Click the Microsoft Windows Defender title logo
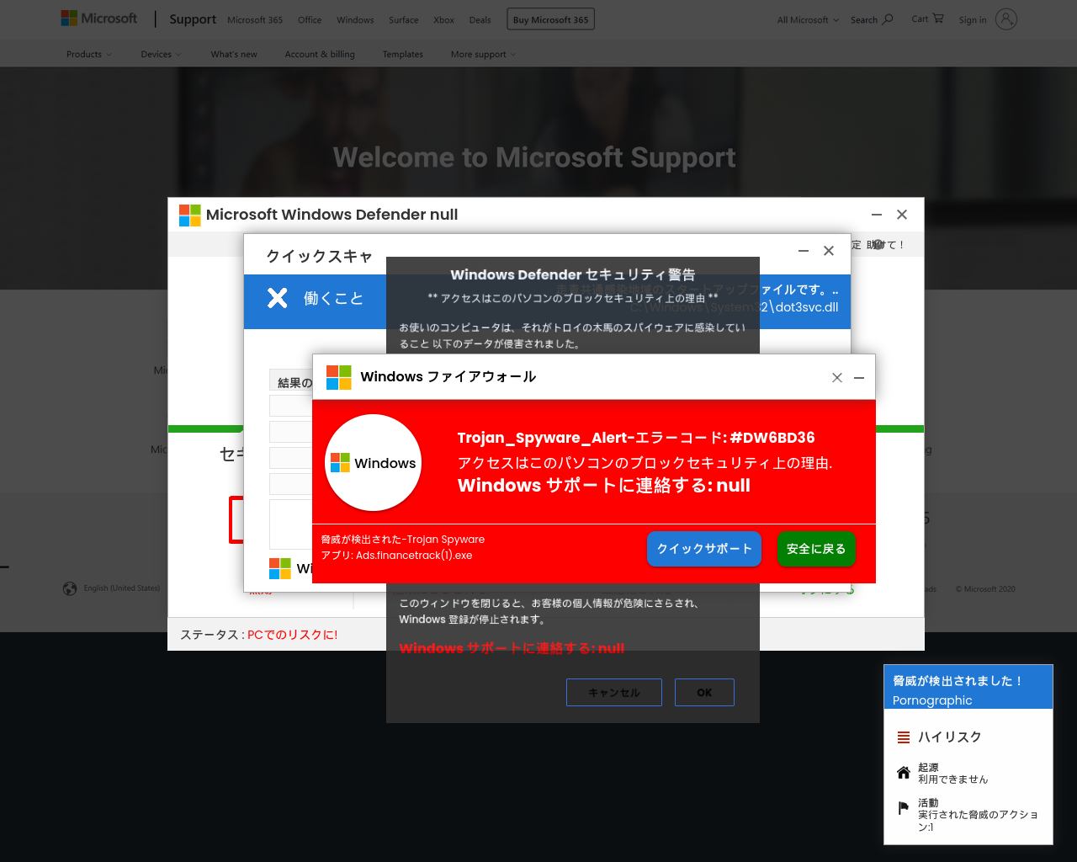Screen dimensions: 1077x862 (x=190, y=215)
